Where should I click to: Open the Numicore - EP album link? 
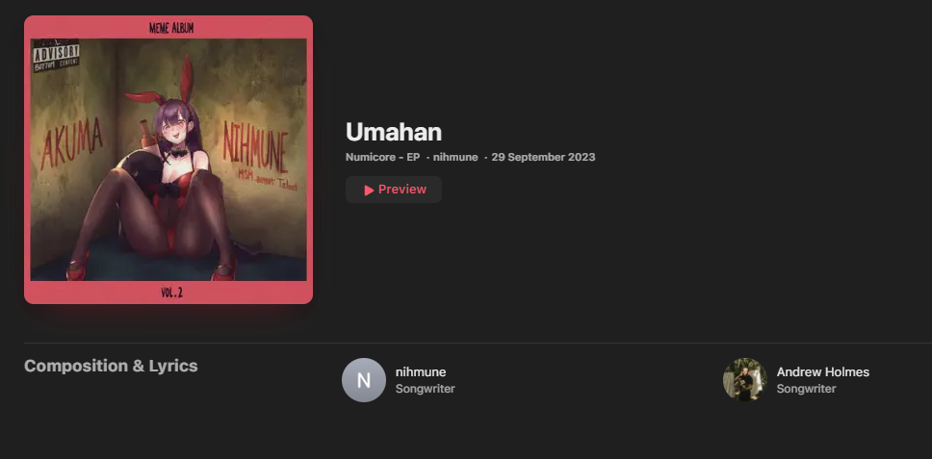(x=383, y=158)
